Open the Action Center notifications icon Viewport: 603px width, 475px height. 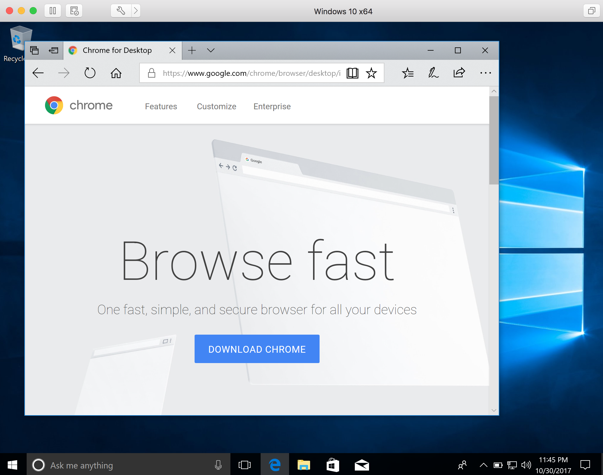click(x=585, y=465)
